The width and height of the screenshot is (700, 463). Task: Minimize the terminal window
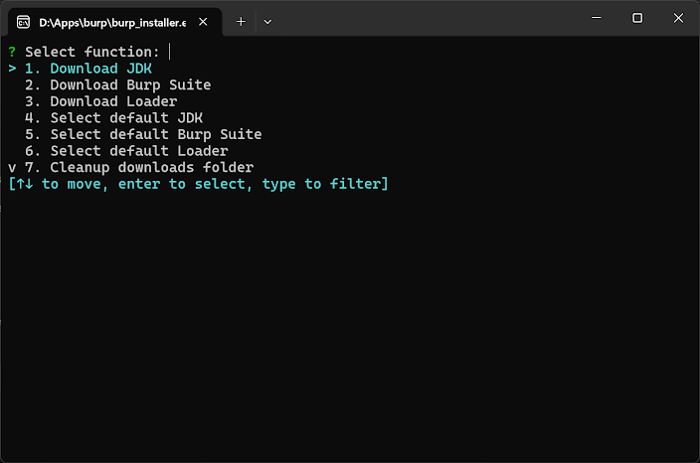coord(597,18)
